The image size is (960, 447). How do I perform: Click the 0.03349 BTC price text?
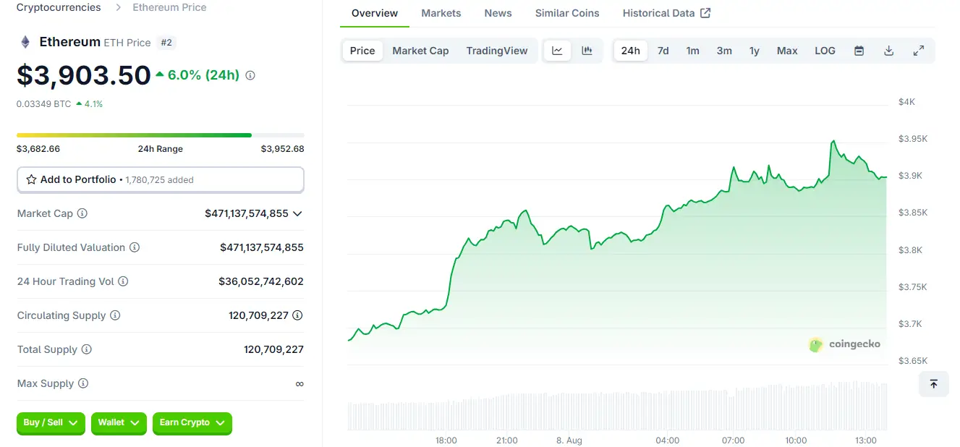pos(44,104)
